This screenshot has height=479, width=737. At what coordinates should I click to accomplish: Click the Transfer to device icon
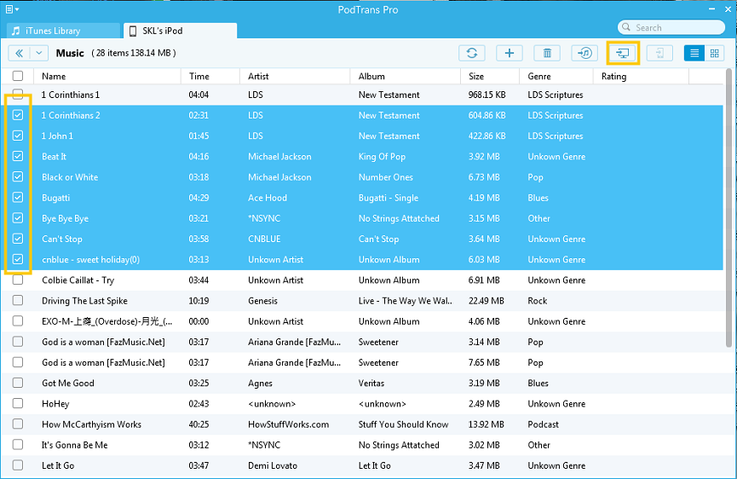[659, 53]
